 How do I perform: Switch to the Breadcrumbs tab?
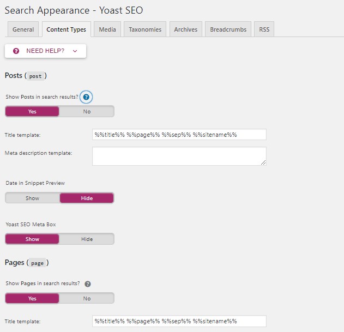[x=228, y=29]
